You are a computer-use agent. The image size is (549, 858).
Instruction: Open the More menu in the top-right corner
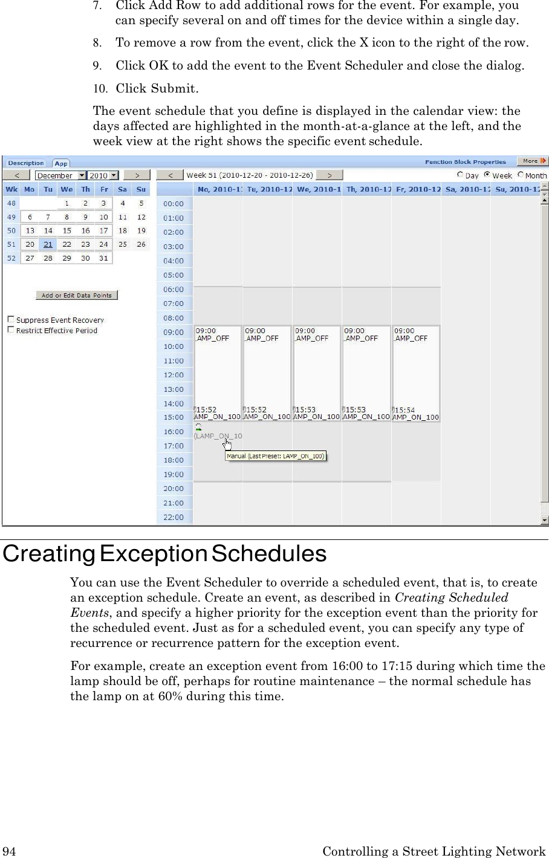531,161
